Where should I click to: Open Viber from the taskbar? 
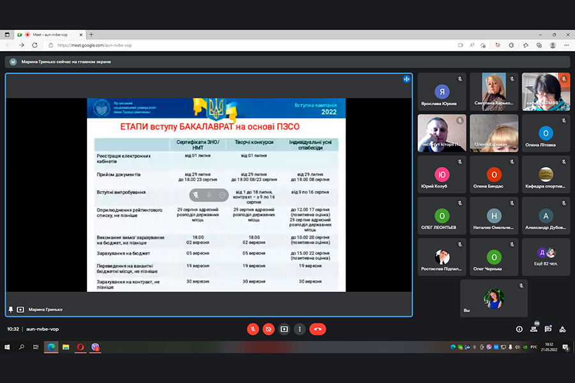coord(95,347)
